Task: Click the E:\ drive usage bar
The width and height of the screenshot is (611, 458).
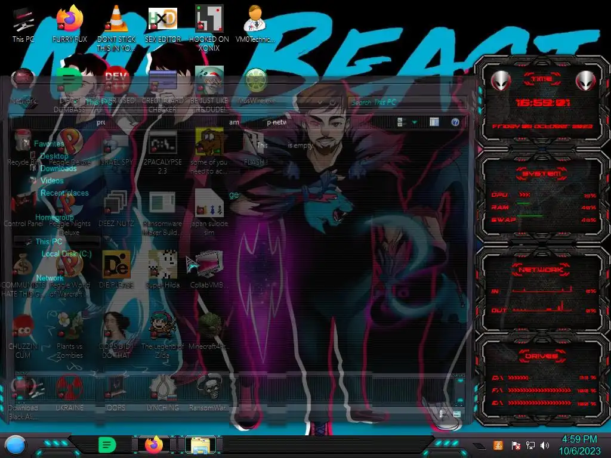Action: click(539, 403)
